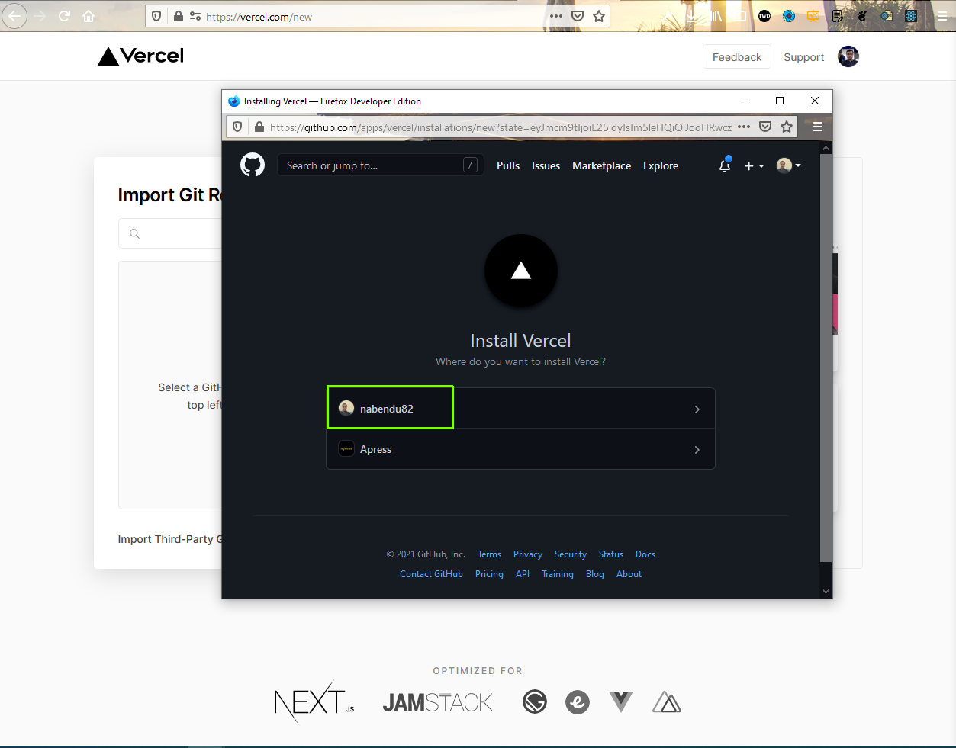Open Explore in GitHub navigation

661,165
